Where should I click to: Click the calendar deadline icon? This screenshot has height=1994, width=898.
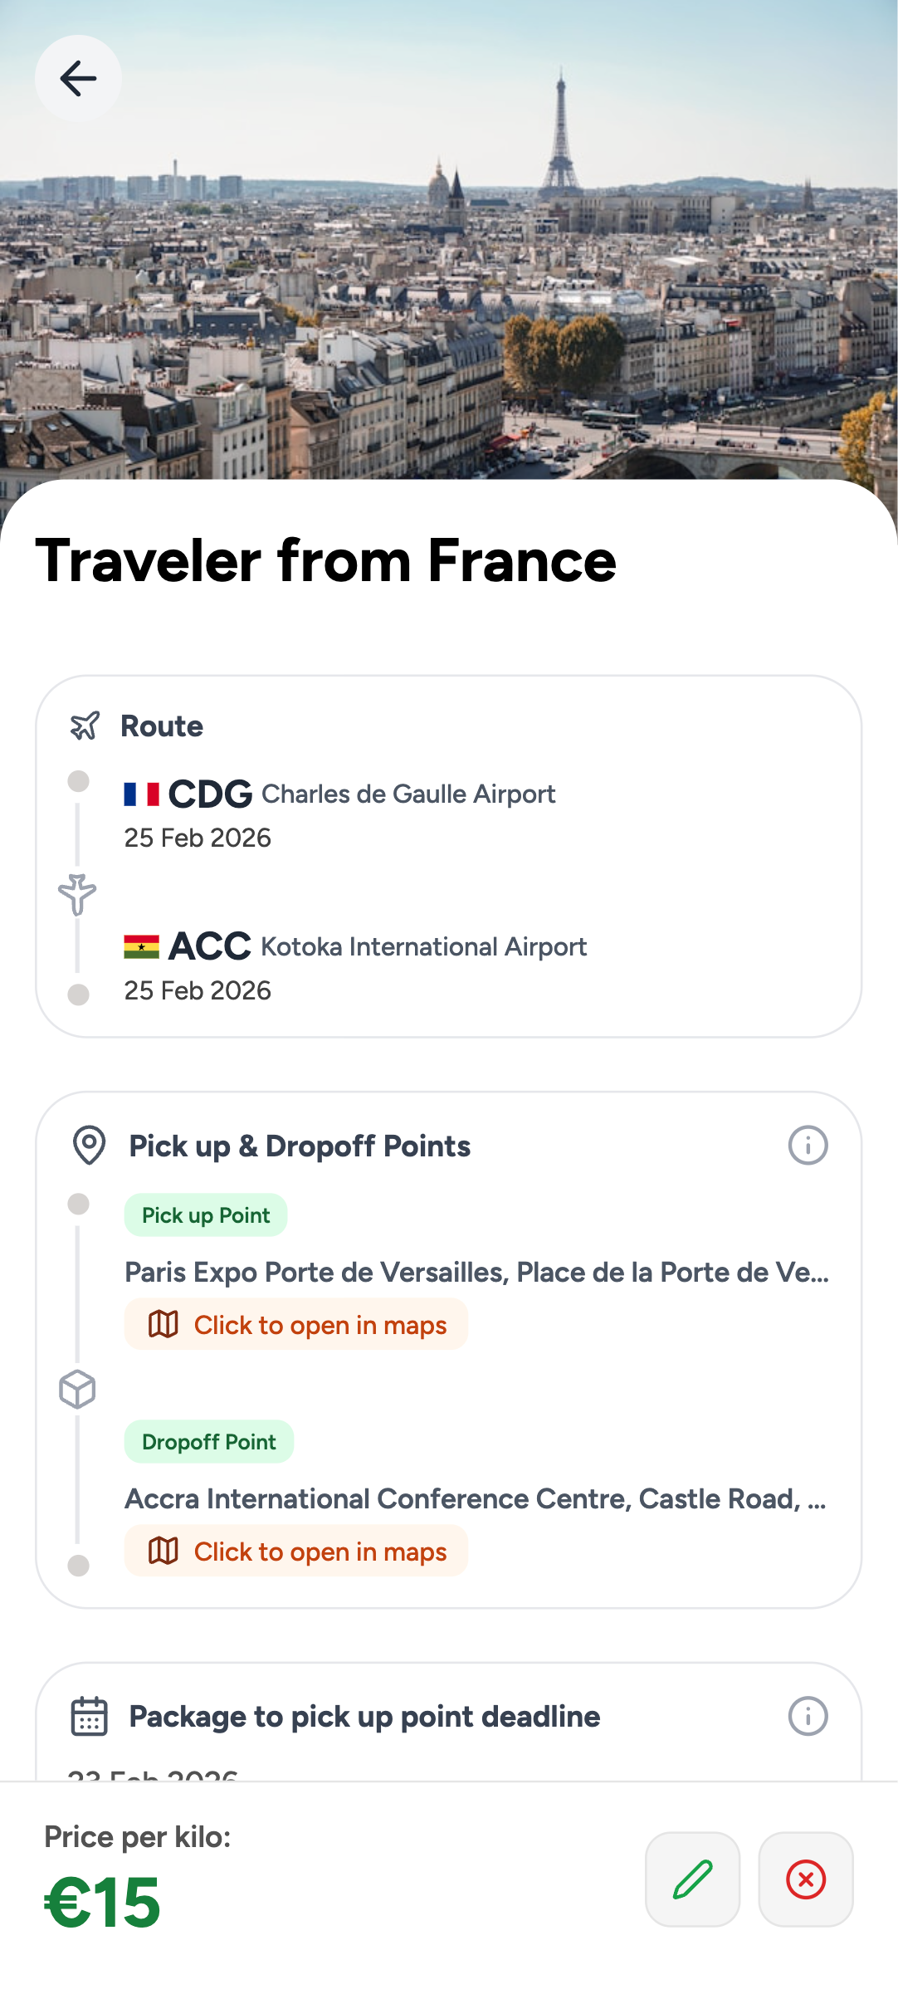pos(89,1716)
